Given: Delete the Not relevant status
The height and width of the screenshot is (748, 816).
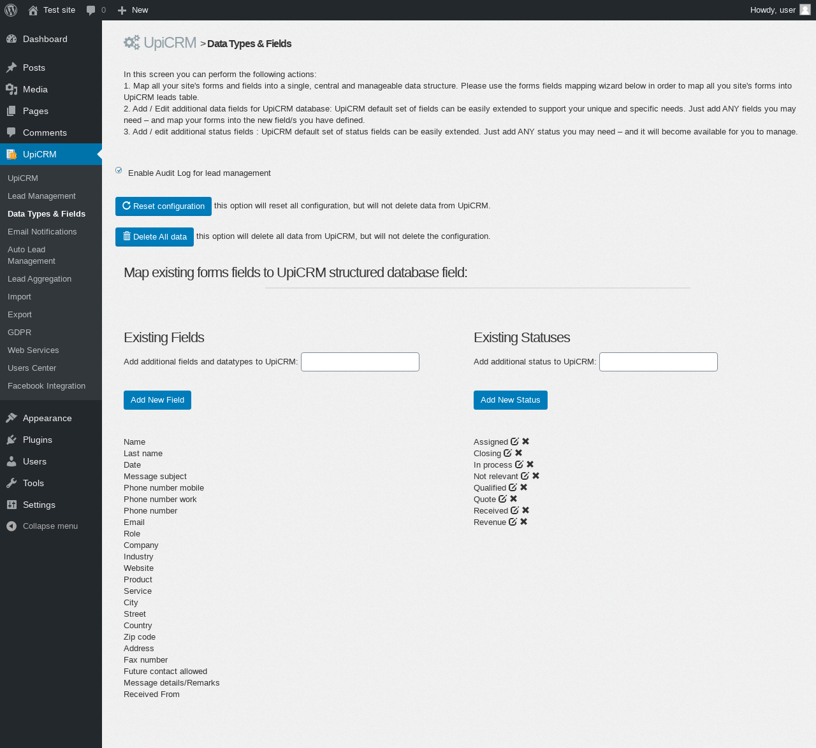Looking at the screenshot, I should click(536, 476).
